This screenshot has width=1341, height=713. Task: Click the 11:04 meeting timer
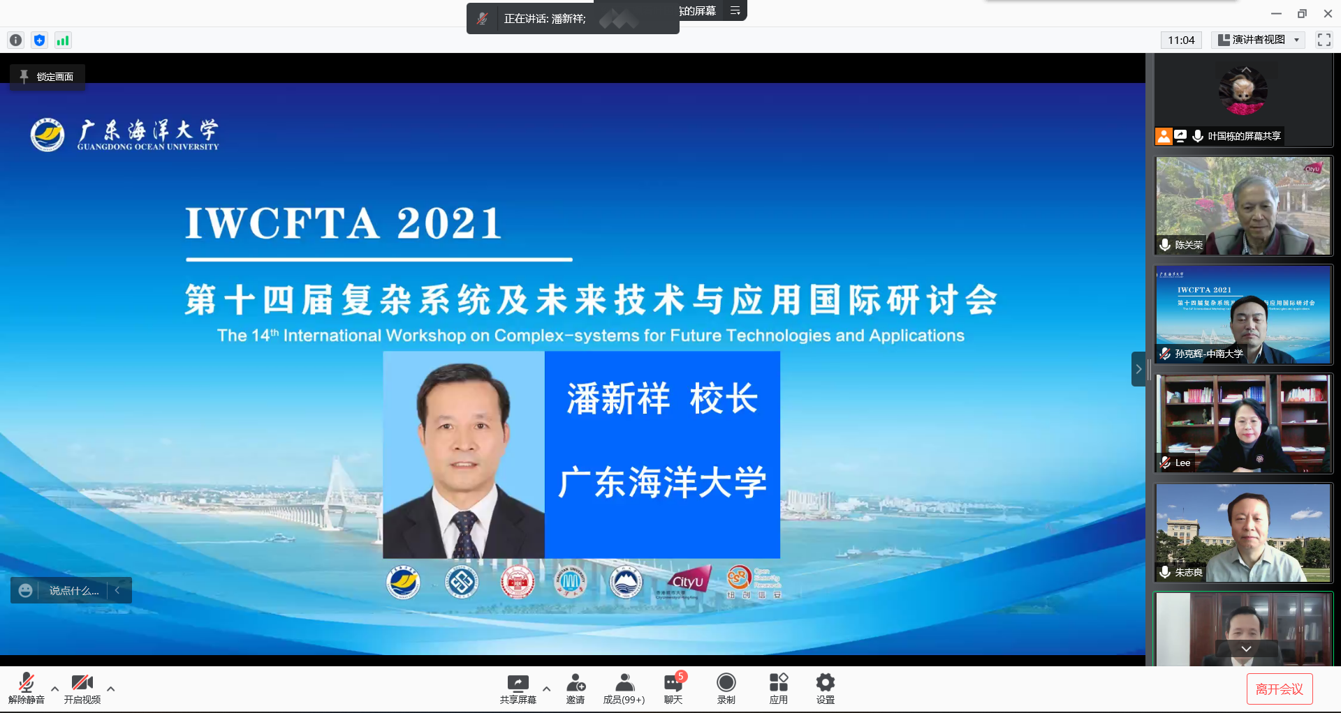(1181, 40)
